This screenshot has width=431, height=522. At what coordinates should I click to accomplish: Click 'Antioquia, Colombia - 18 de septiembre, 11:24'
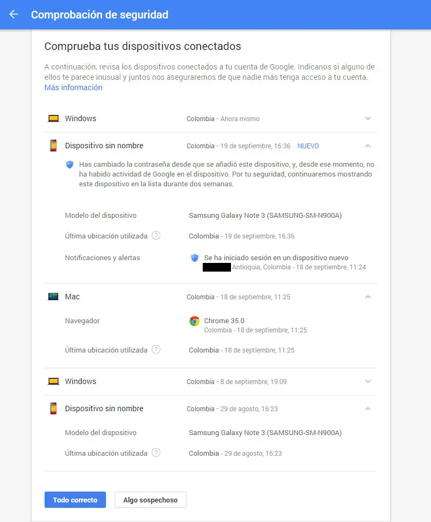tap(299, 267)
